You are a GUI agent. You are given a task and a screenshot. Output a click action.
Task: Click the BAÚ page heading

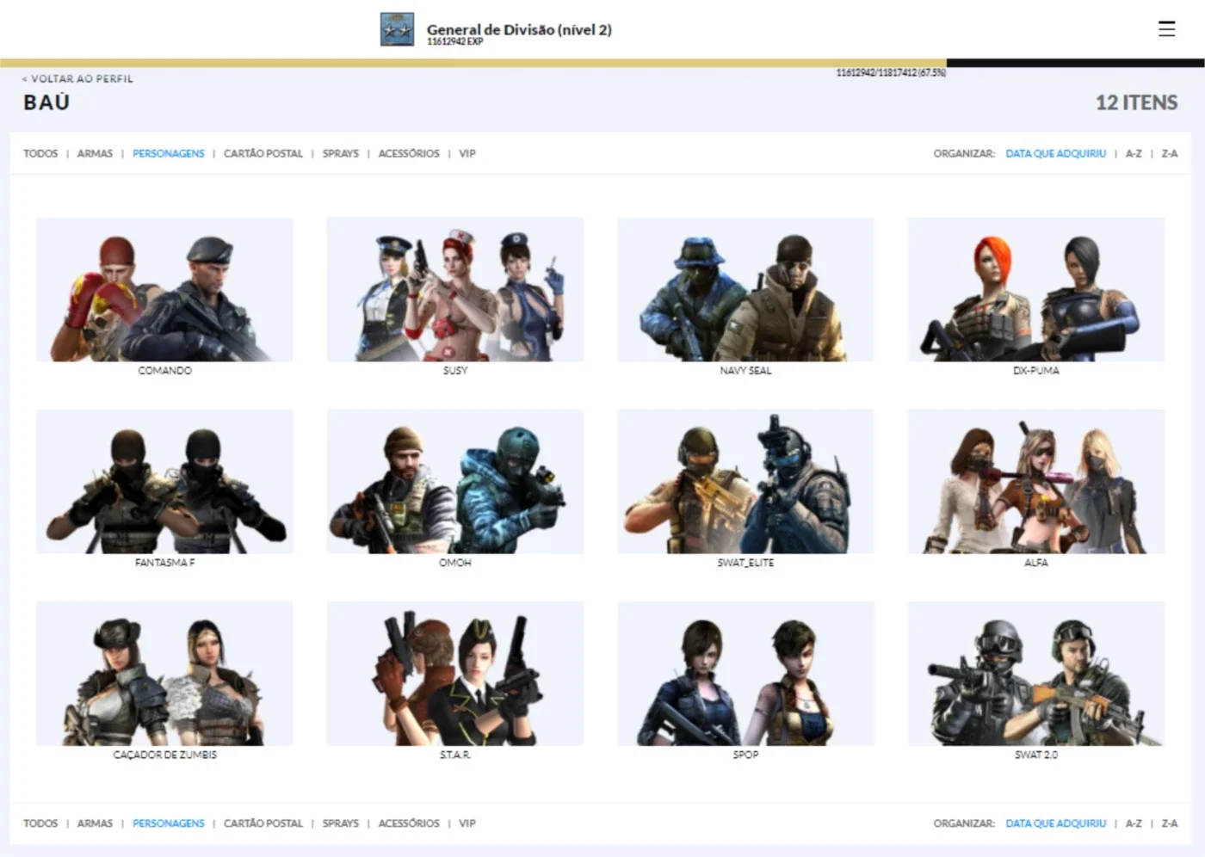tap(46, 102)
